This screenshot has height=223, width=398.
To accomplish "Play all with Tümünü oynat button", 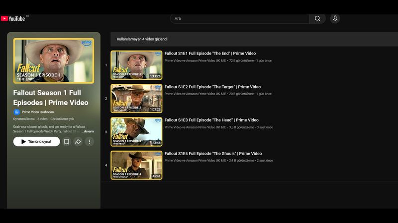I will [36, 142].
